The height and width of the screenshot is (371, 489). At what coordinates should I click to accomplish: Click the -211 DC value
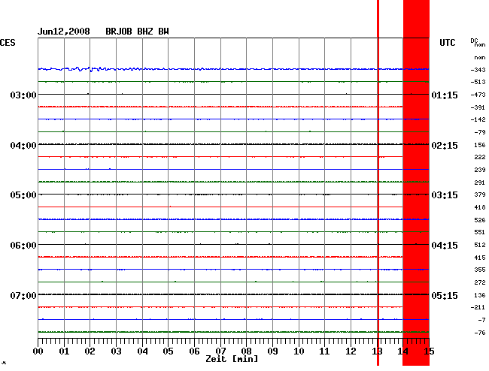click(x=478, y=307)
